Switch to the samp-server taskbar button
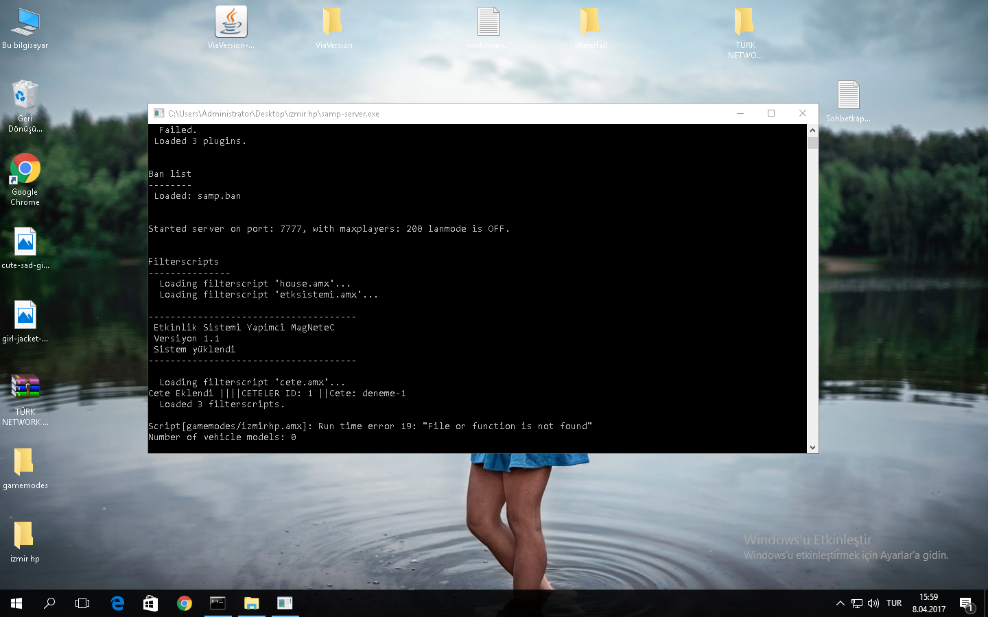The height and width of the screenshot is (617, 988). pos(285,603)
